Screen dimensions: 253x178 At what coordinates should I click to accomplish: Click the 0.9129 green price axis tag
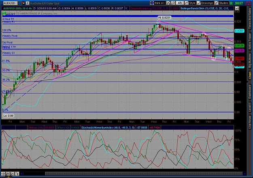239,46
